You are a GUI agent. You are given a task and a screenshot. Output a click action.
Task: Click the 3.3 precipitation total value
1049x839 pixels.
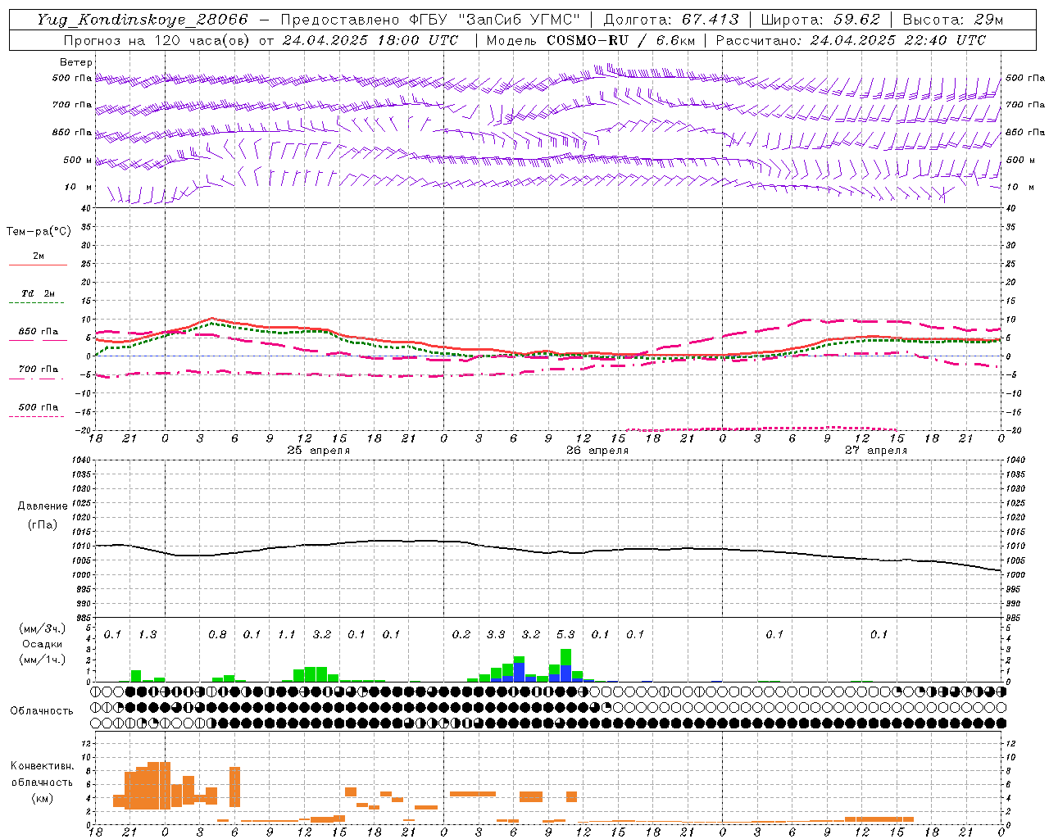(496, 635)
